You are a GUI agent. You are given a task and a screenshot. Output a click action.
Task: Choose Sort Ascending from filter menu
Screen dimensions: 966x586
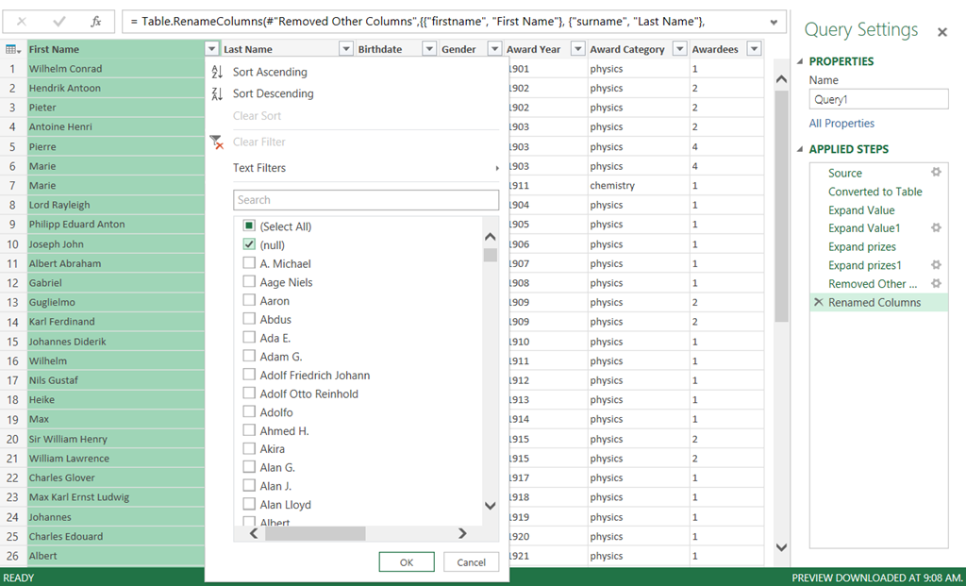269,72
